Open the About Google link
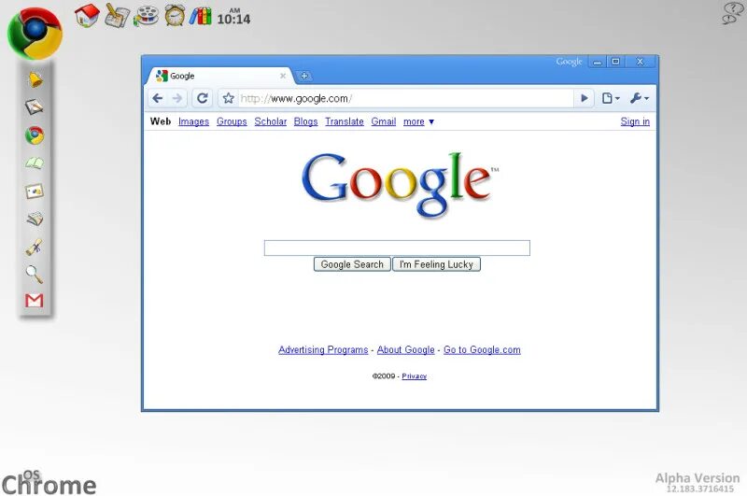Viewport: 747px width, 496px height. 405,349
